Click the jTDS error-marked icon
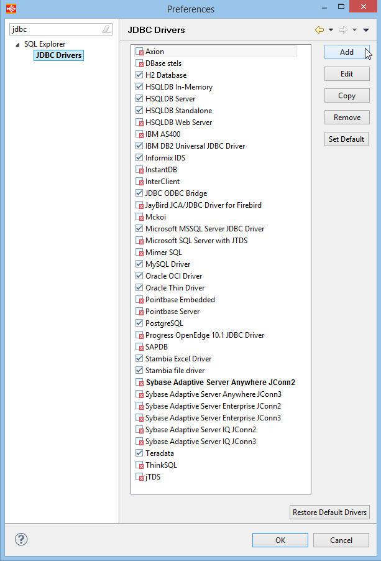 point(139,476)
